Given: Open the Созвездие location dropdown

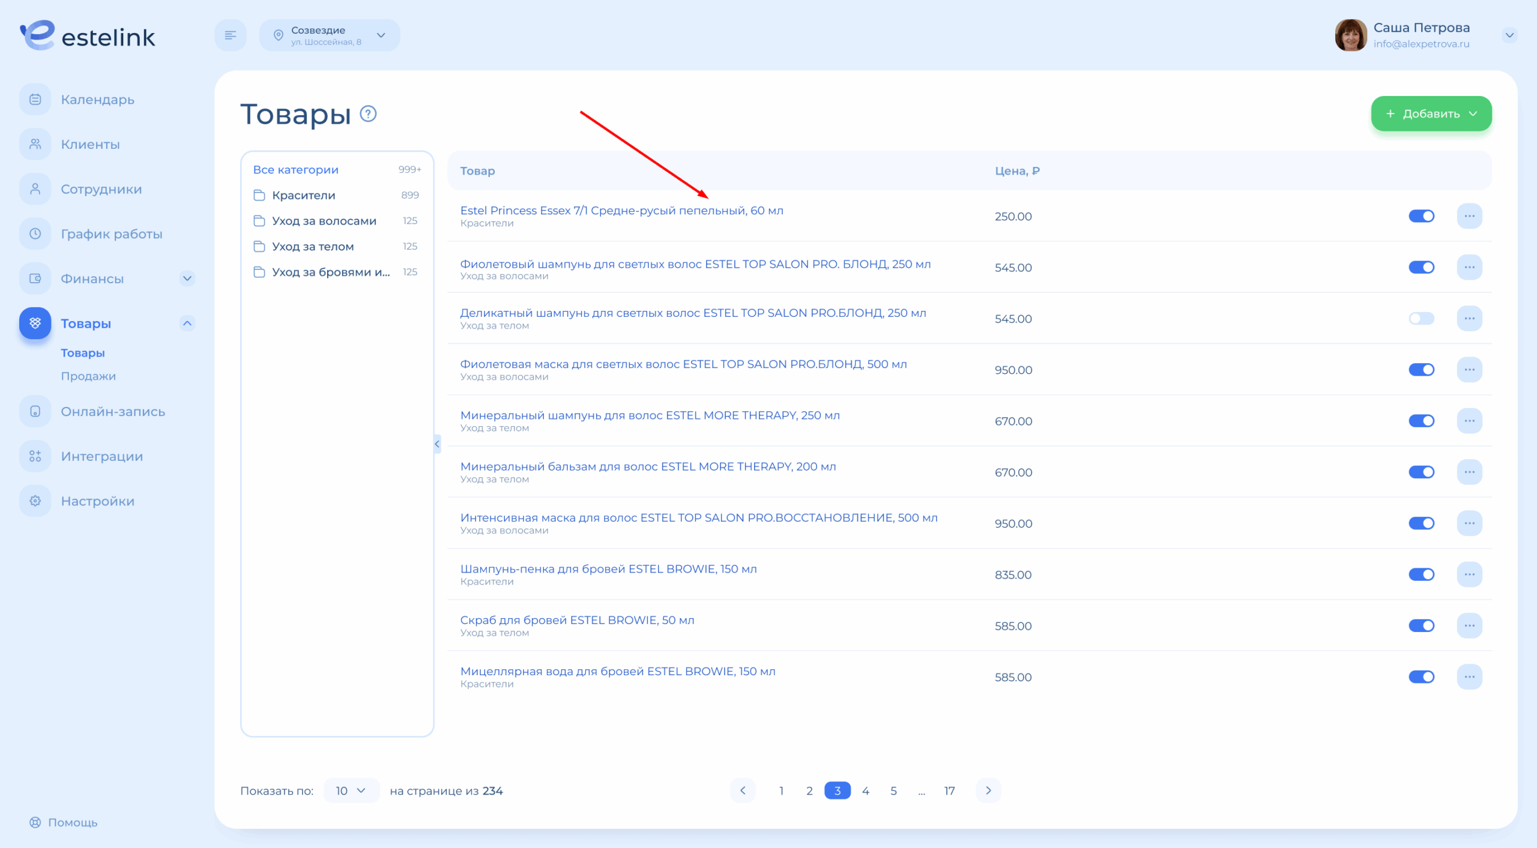Looking at the screenshot, I should 330,35.
